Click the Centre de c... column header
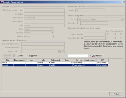This screenshot has width=126, height=98. coord(91,60)
